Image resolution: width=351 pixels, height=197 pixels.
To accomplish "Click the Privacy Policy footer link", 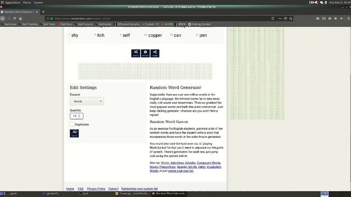I will [x=96, y=189].
